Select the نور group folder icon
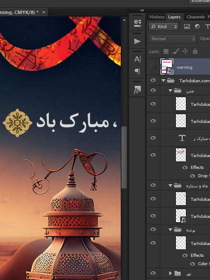This screenshot has width=210, height=280. pyautogui.click(x=178, y=273)
